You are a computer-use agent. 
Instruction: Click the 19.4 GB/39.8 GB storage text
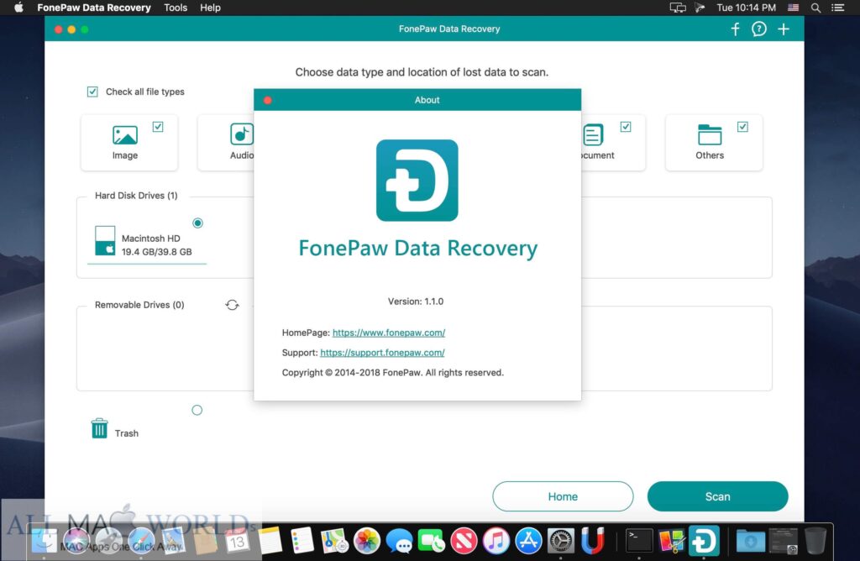[157, 252]
